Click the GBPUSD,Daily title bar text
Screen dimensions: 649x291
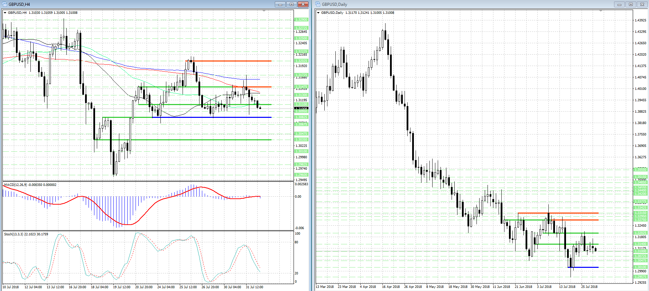pyautogui.click(x=334, y=4)
